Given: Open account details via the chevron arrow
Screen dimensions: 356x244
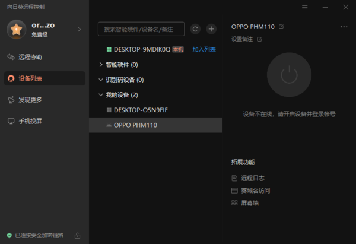Looking at the screenshot, I should [79, 29].
